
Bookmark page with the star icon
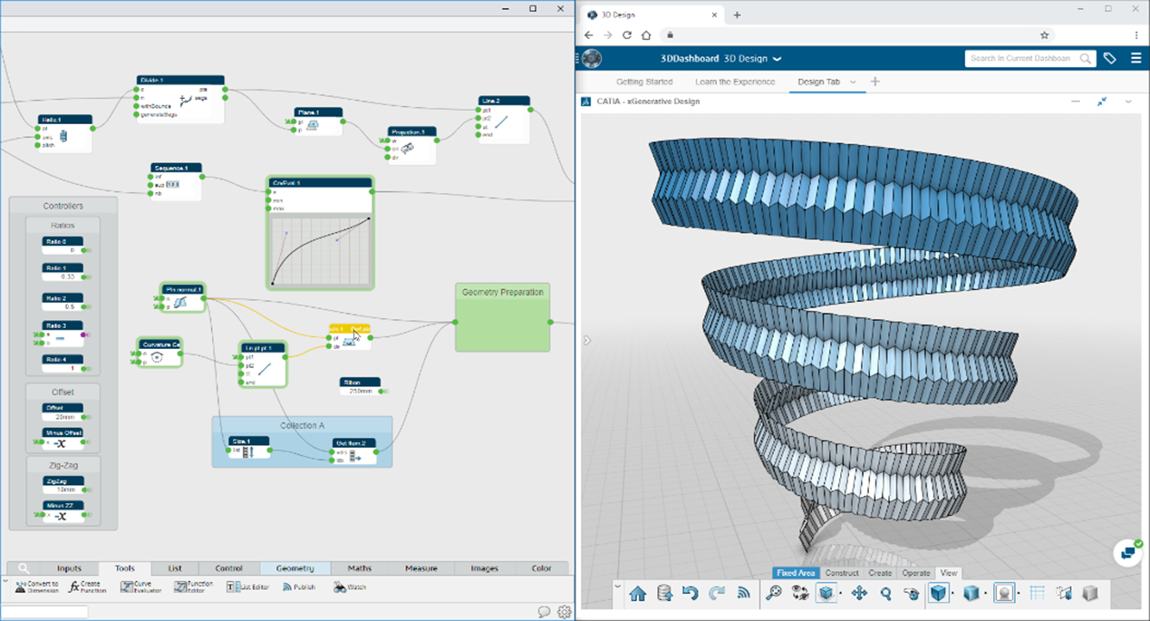click(1044, 35)
